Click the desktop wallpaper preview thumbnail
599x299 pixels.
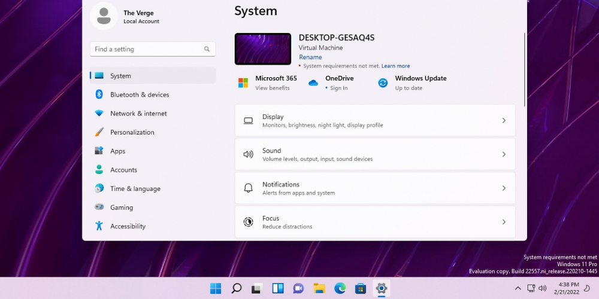(x=263, y=49)
